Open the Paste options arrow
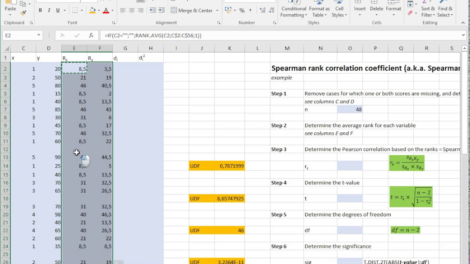Image resolution: width=470 pixels, height=264 pixels. point(10,15)
